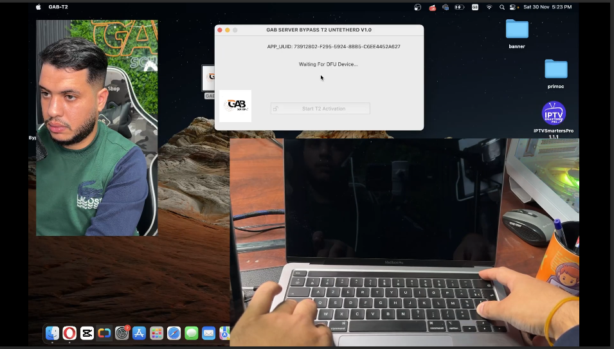Image resolution: width=614 pixels, height=349 pixels.
Task: Open Messages from the Dock
Action: tap(191, 333)
